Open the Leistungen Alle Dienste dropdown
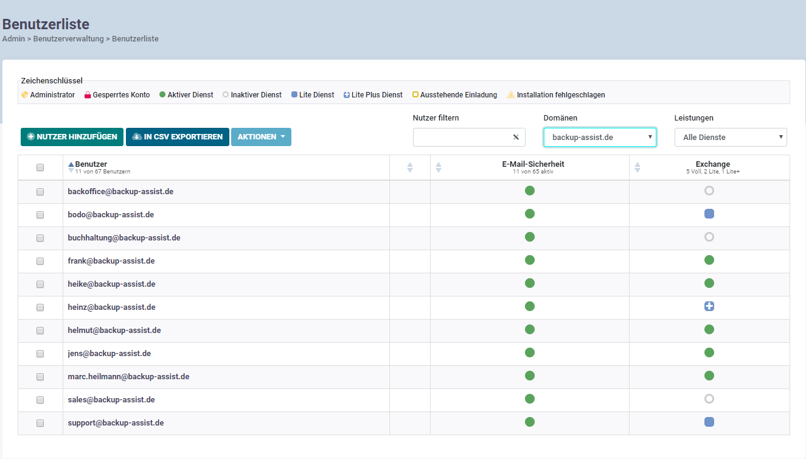Screen dimensions: 806x459 coord(730,138)
